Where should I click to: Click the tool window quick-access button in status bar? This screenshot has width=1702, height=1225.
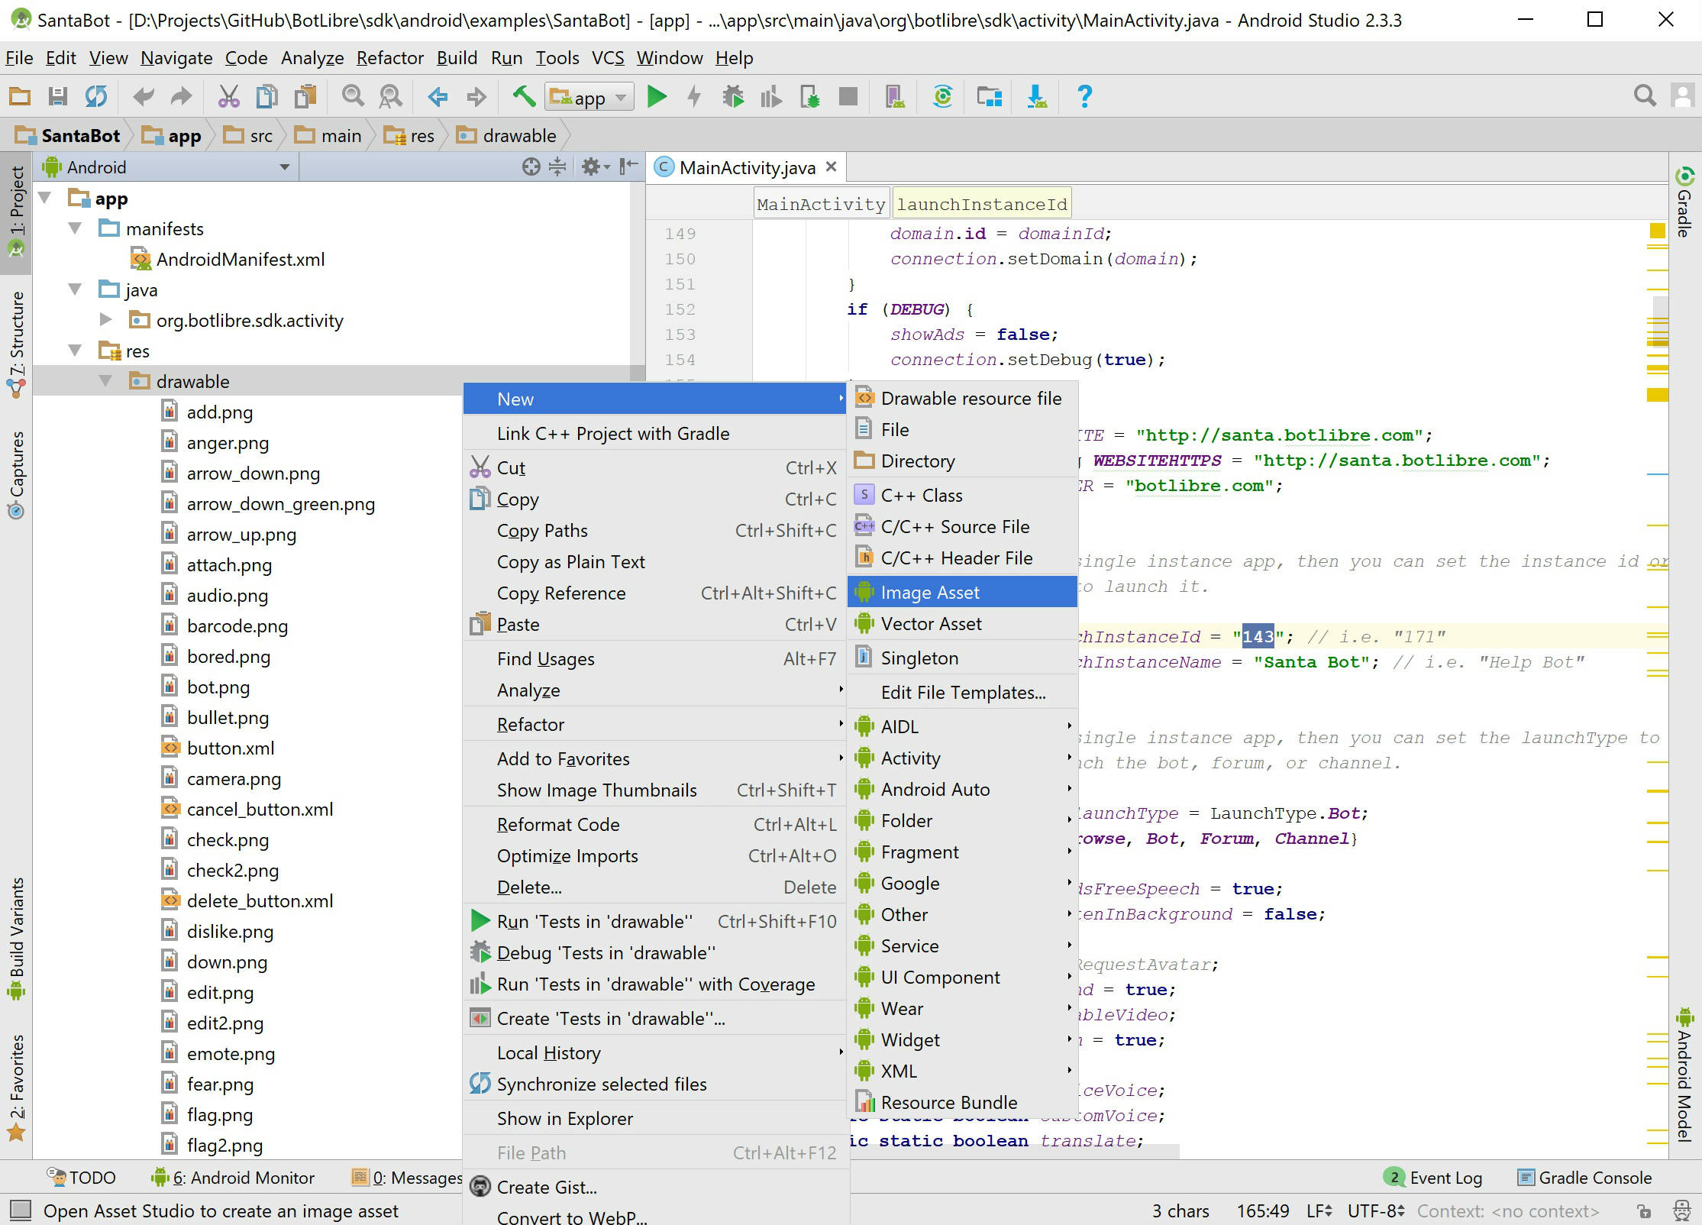coord(20,1210)
